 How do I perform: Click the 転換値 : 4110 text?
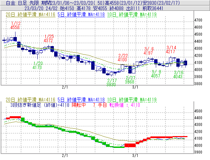pos(125,105)
